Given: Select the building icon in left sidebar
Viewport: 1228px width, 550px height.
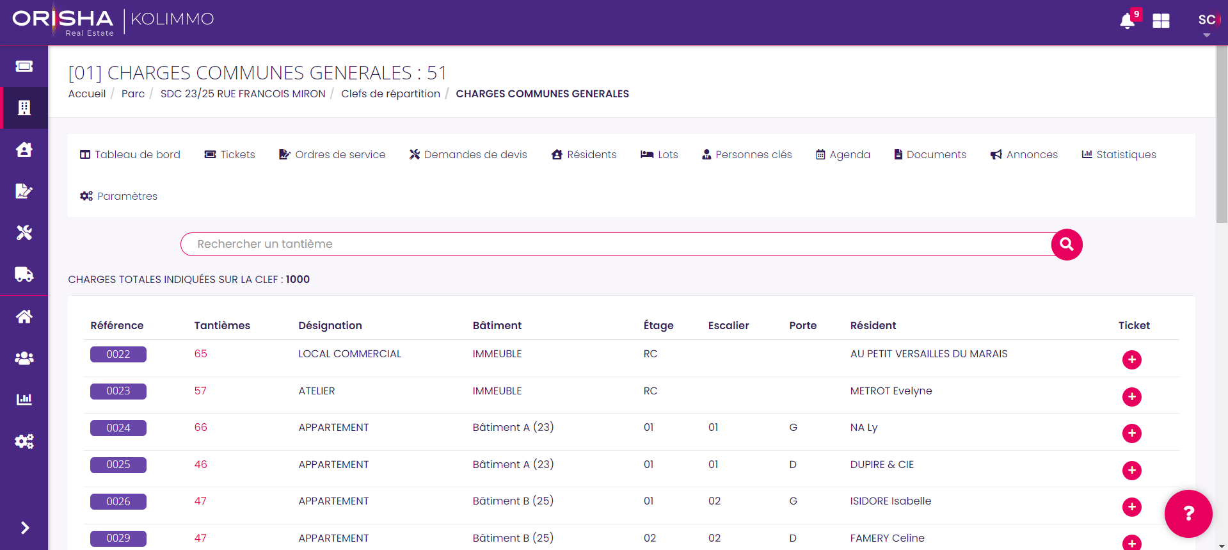Looking at the screenshot, I should pos(24,108).
